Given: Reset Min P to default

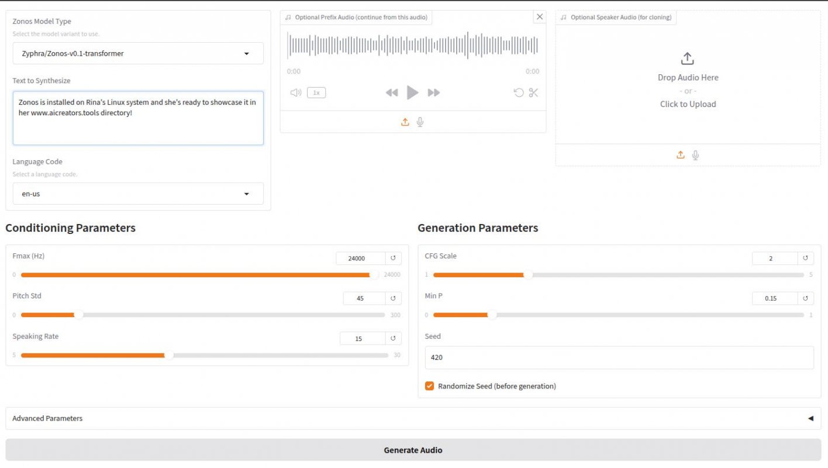Looking at the screenshot, I should click(x=806, y=298).
